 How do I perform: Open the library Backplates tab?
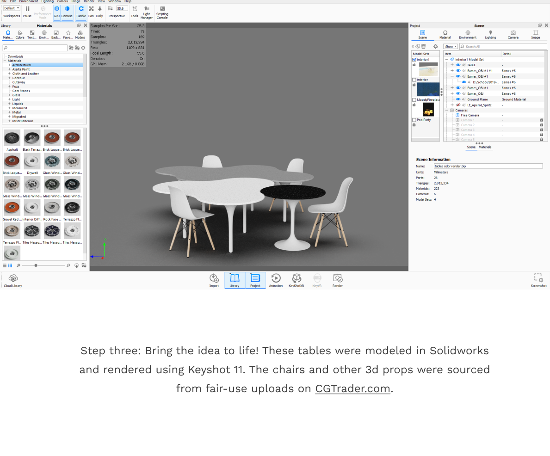click(56, 35)
